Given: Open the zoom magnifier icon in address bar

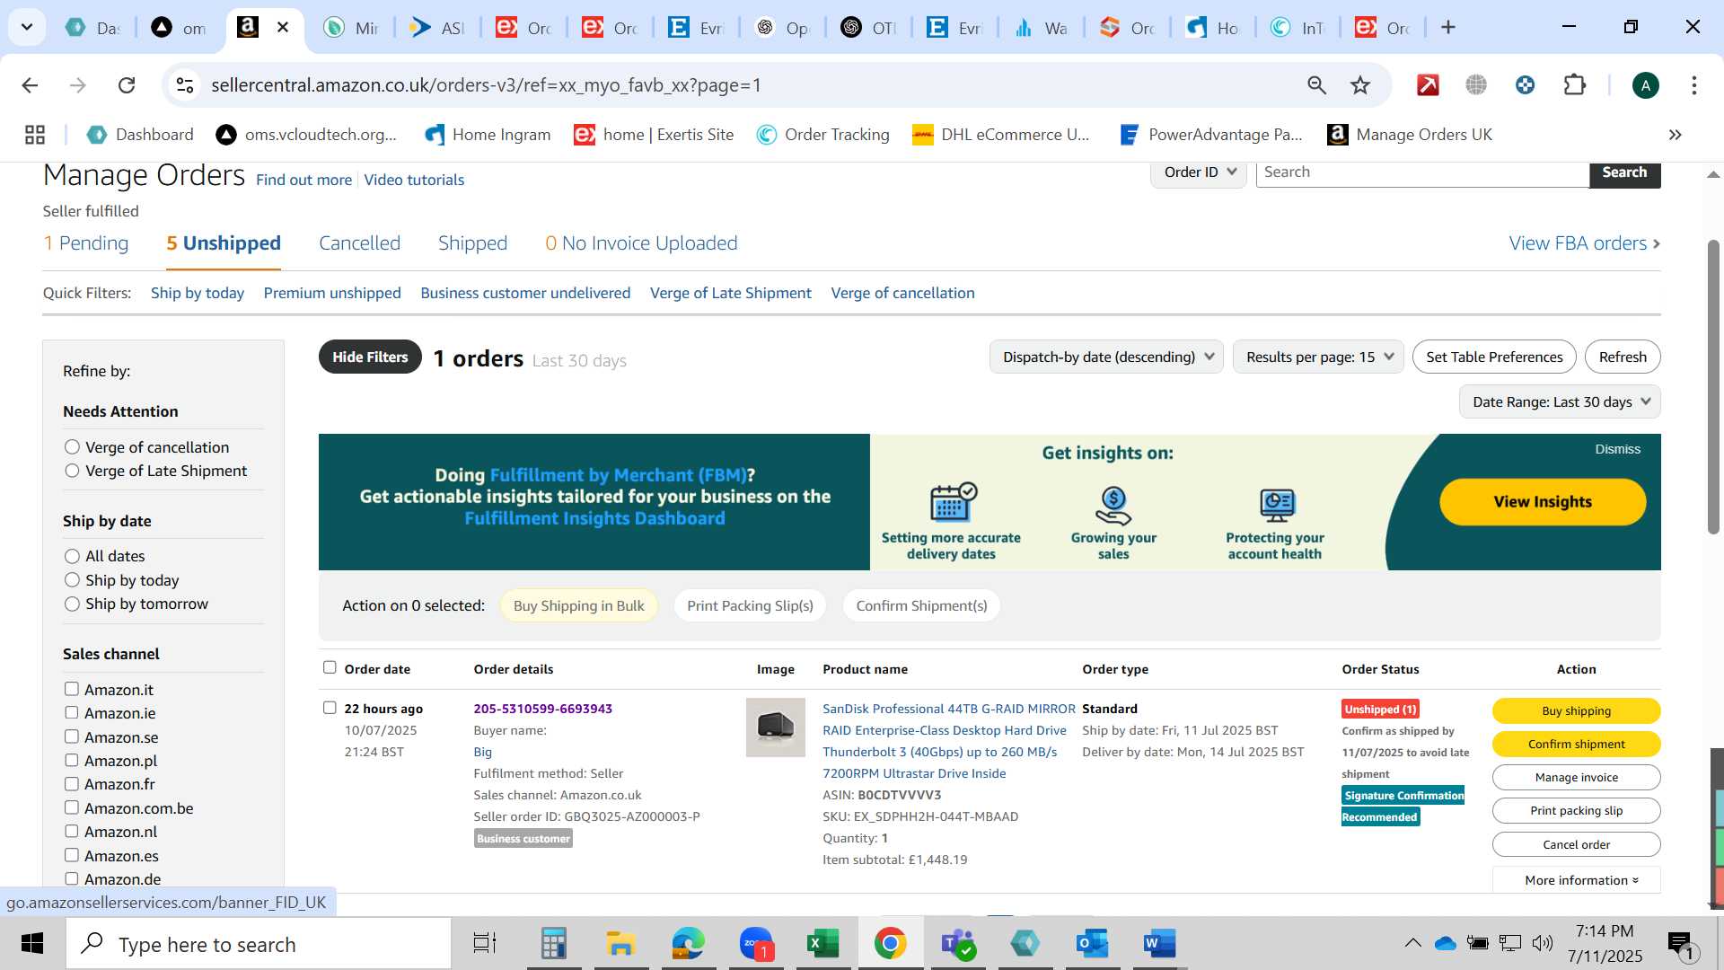Looking at the screenshot, I should pos(1316,85).
